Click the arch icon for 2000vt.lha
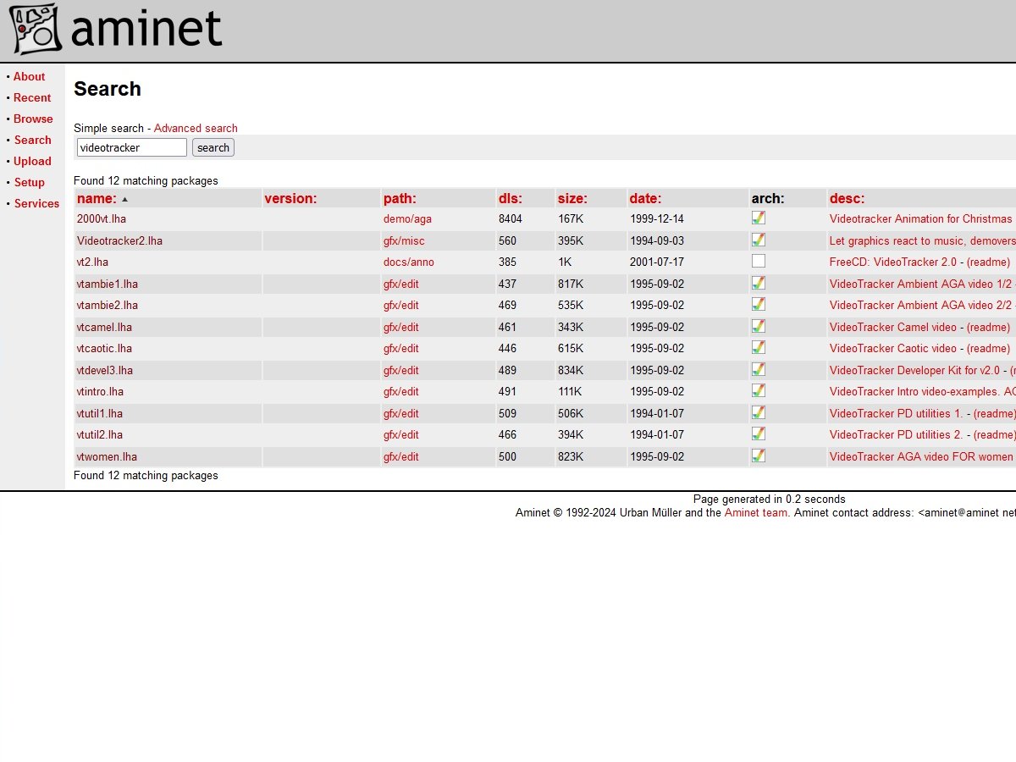The width and height of the screenshot is (1016, 762). pyautogui.click(x=759, y=218)
